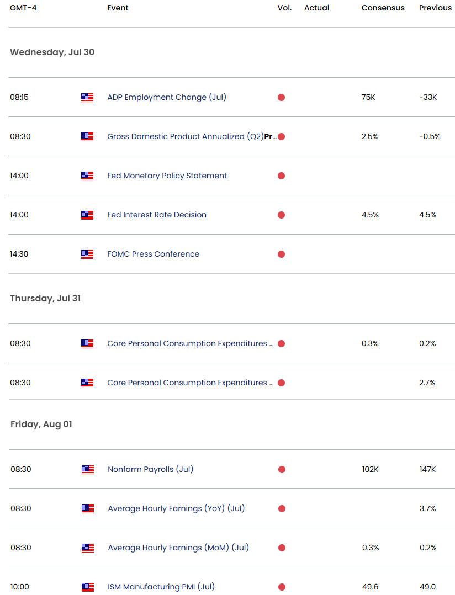Click the flag icon in Nonfarm Payrolls row
This screenshot has height=595, width=455.
coord(88,470)
